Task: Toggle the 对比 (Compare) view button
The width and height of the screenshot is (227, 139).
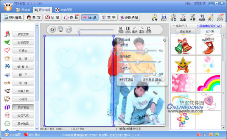Action: [x=128, y=30]
